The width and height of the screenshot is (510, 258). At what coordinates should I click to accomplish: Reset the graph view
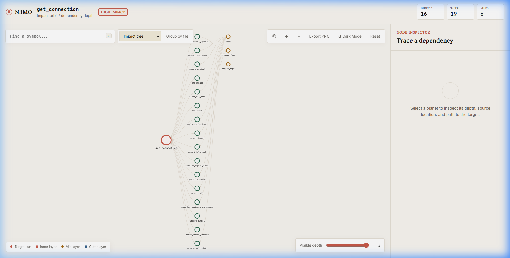click(x=375, y=36)
